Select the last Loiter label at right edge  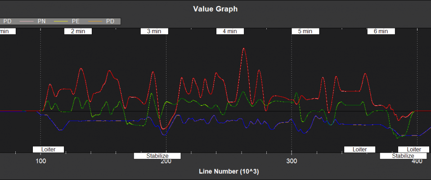[x=414, y=149]
